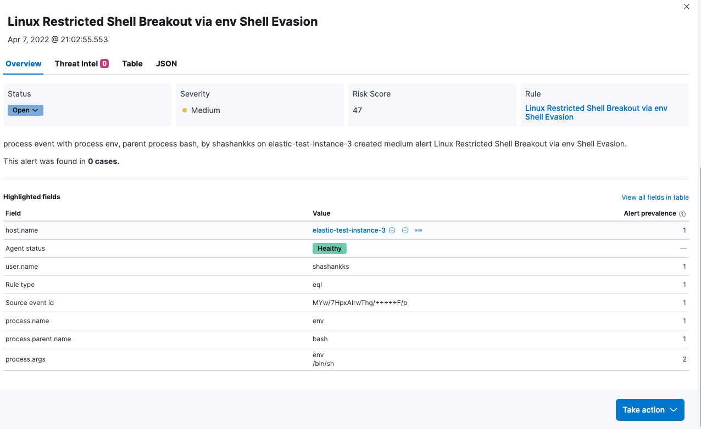The height and width of the screenshot is (429, 701).
Task: Switch to the Table tab
Action: pos(132,64)
